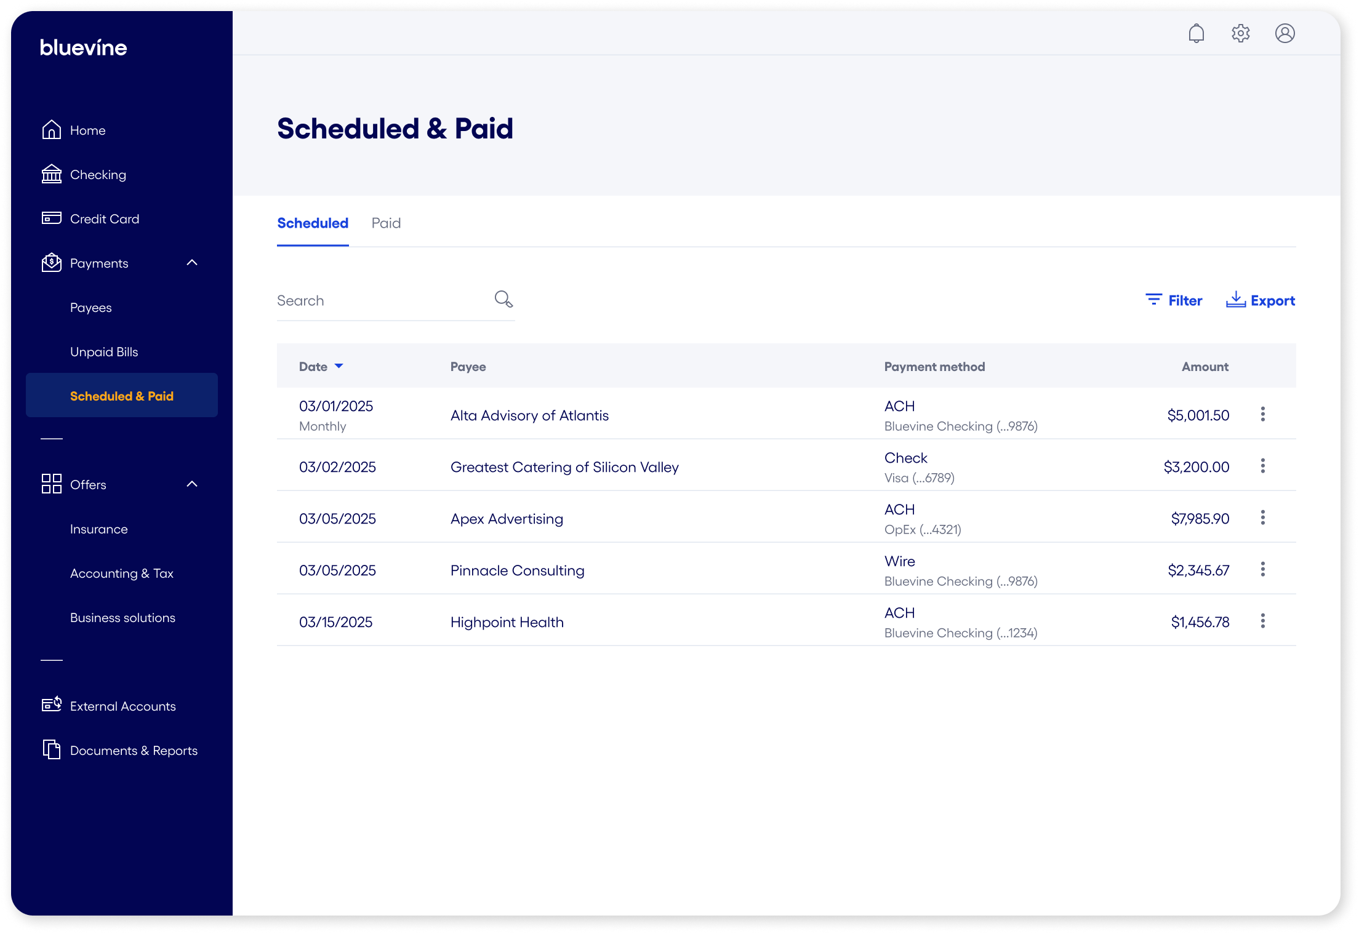This screenshot has height=934, width=1359.
Task: Collapse the Payments section chevron
Action: point(192,263)
